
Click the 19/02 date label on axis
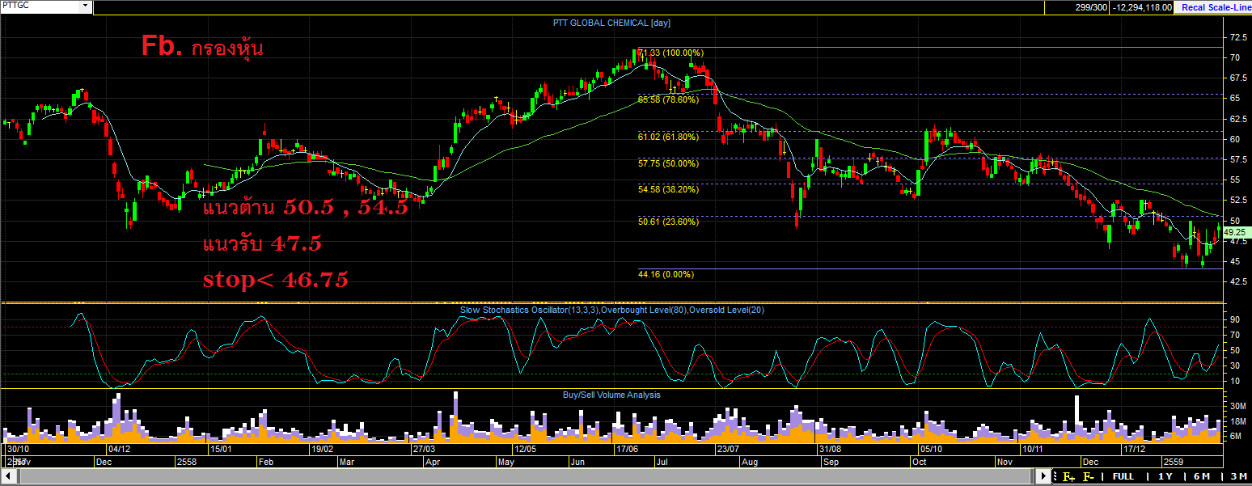[x=322, y=448]
